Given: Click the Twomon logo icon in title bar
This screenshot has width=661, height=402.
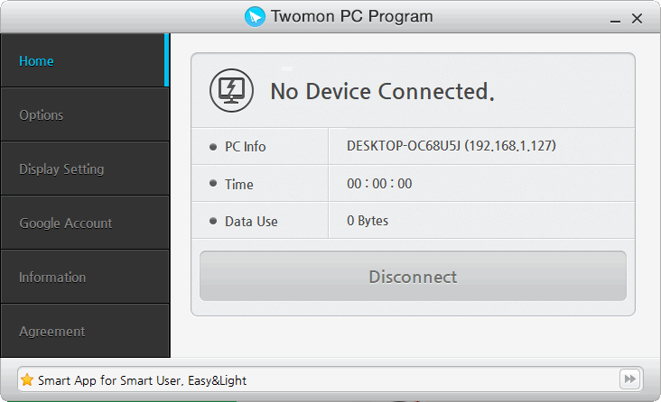Looking at the screenshot, I should [255, 17].
